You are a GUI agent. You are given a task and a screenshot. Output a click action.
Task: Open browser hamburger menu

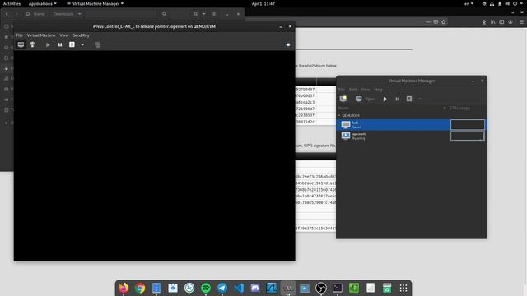[x=521, y=22]
